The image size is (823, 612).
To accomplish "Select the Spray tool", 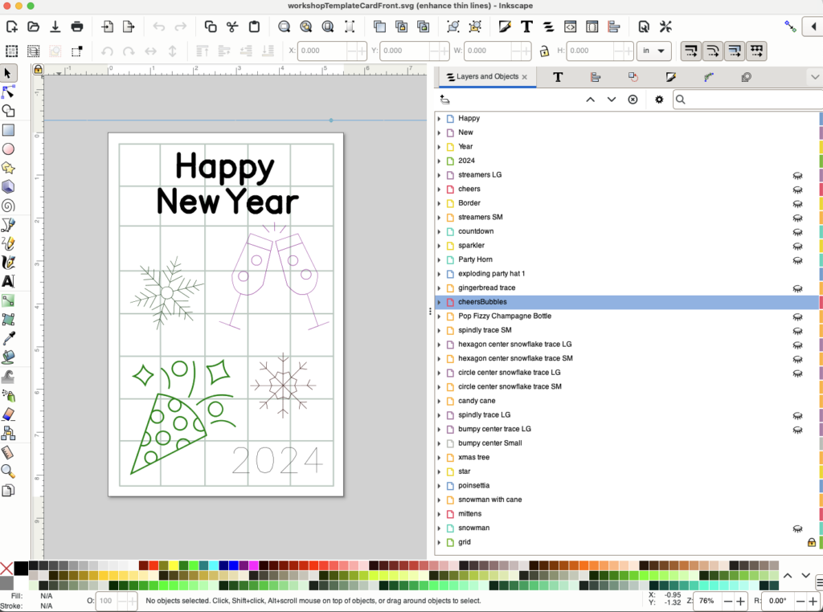I will [x=8, y=395].
